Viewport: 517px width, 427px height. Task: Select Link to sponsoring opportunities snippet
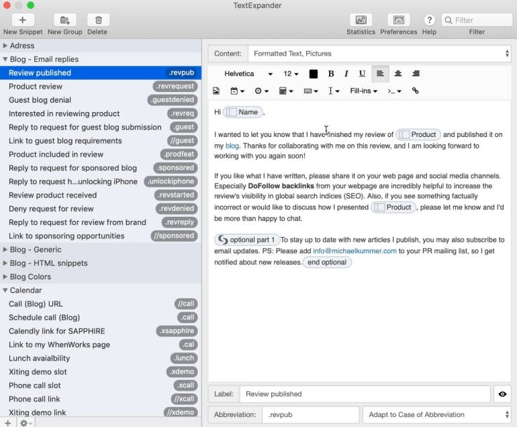[x=101, y=236]
